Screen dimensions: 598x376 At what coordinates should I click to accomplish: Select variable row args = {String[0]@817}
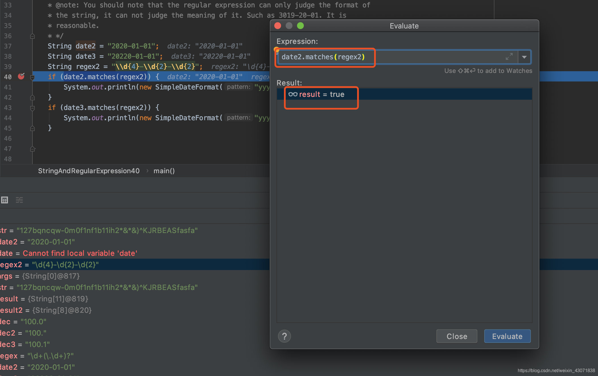pyautogui.click(x=135, y=276)
